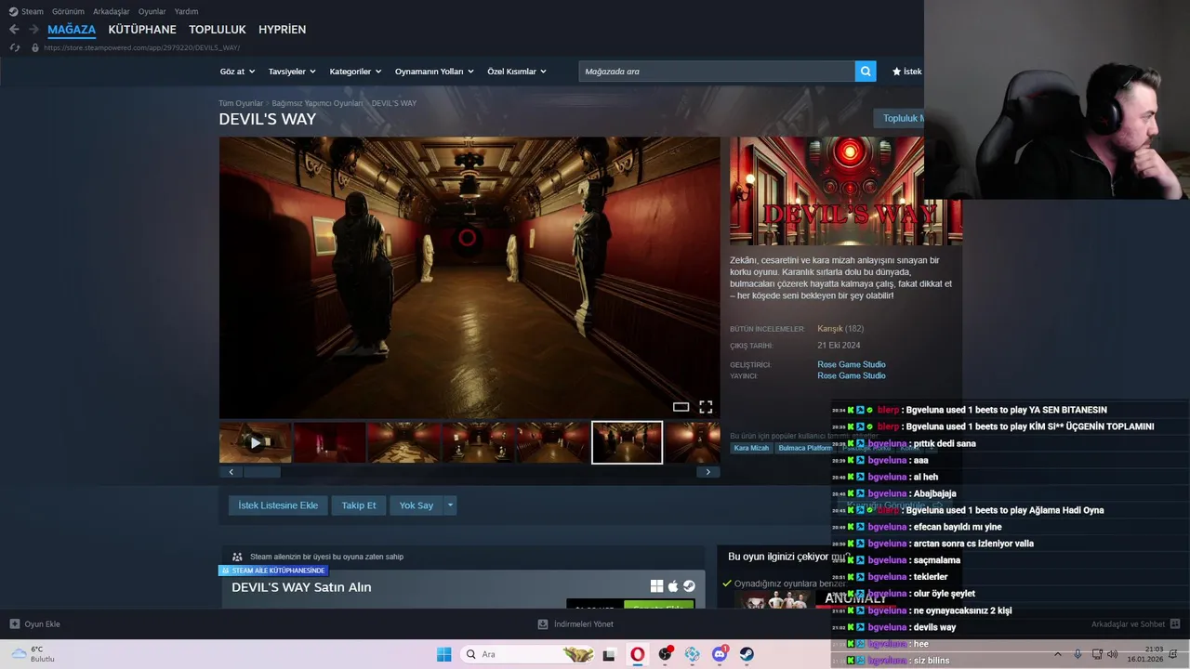The height and width of the screenshot is (669, 1190).
Task: Click the Takip Et button
Action: coord(359,505)
